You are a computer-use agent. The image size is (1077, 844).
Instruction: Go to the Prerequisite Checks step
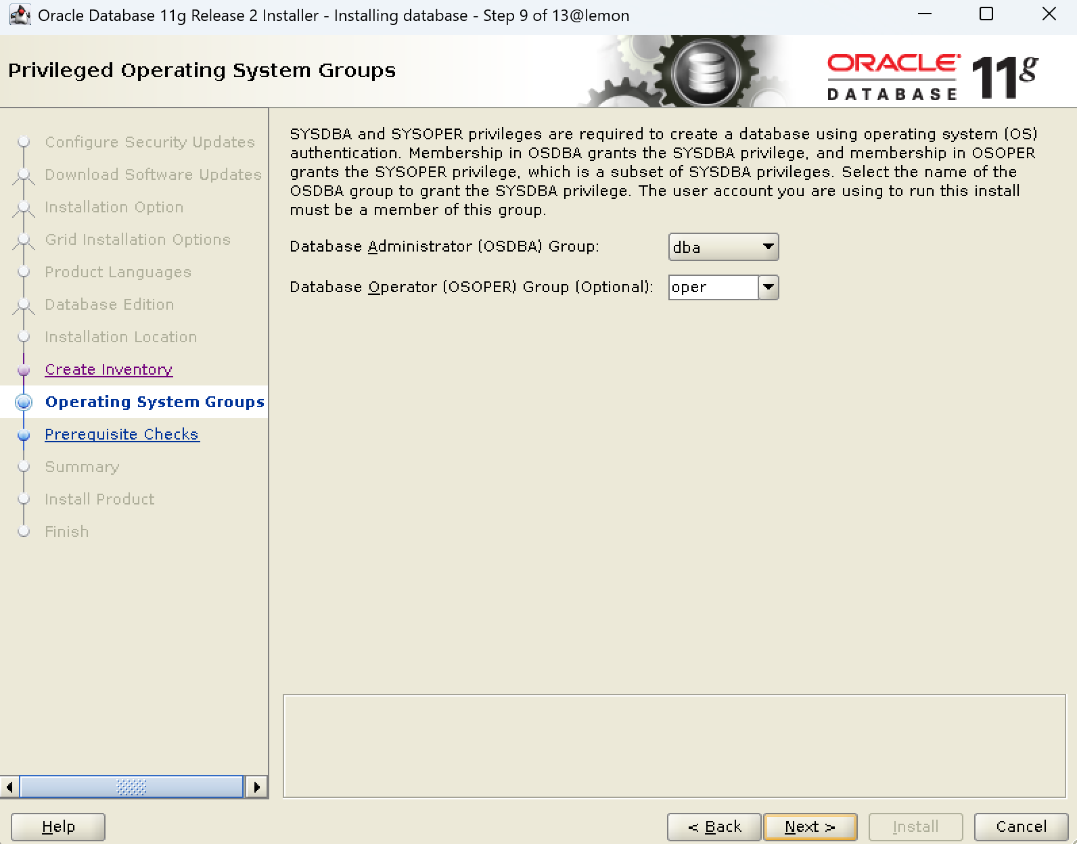(x=122, y=434)
